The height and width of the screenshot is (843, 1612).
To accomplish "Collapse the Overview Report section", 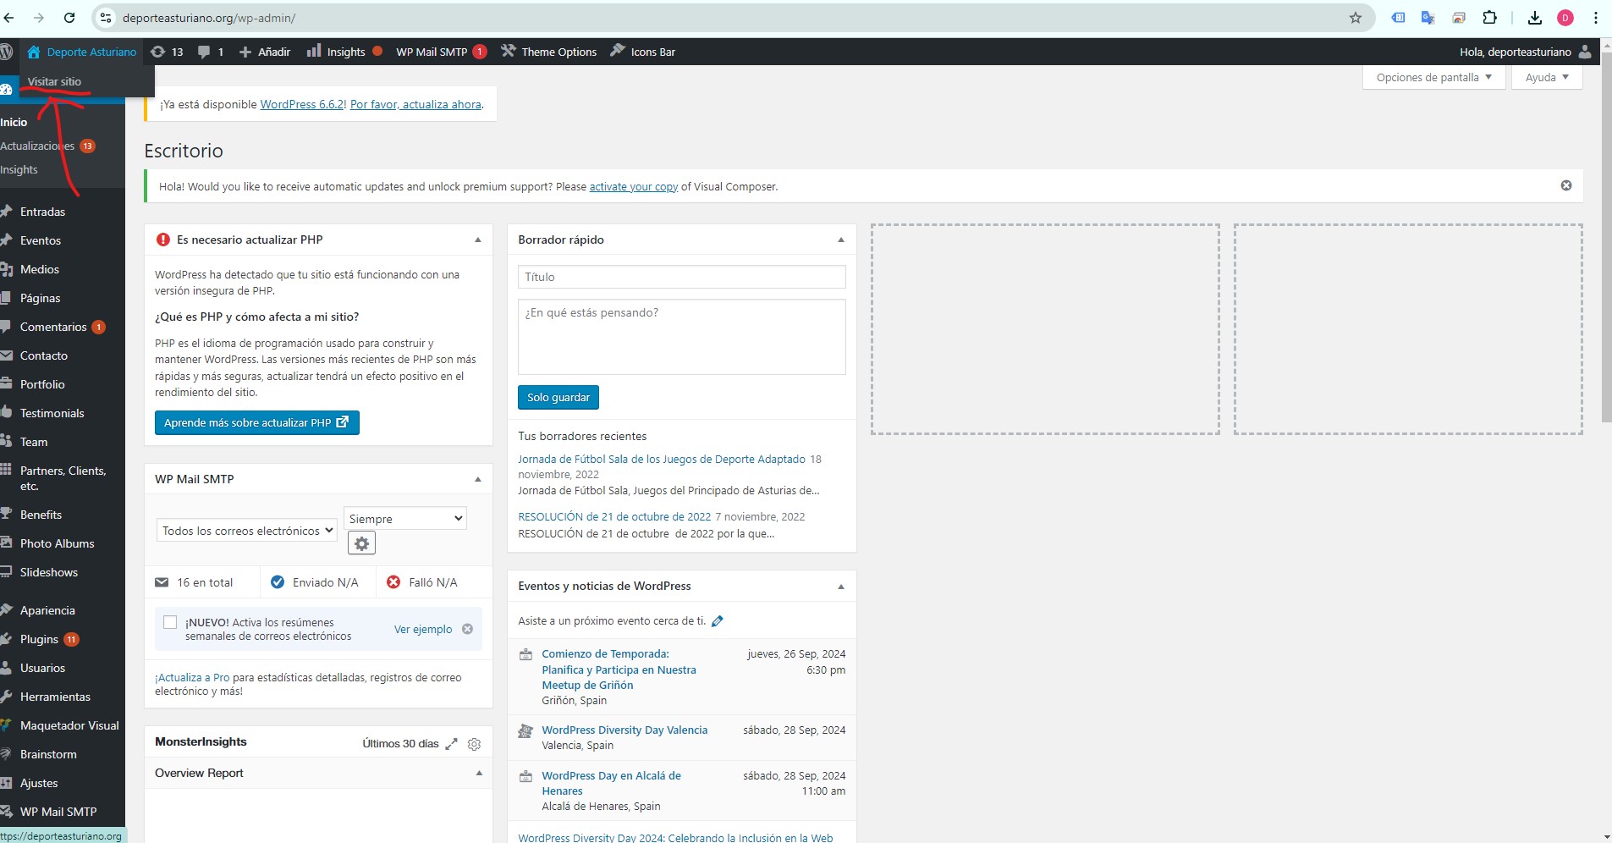I will [x=479, y=773].
